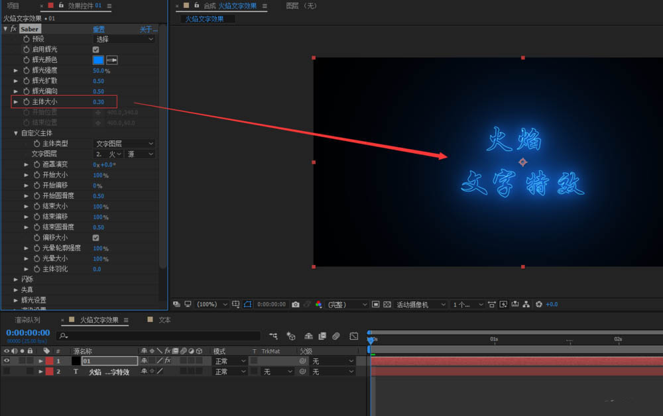
Task: Click the parent pick whip for layer 01
Action: tap(302, 361)
